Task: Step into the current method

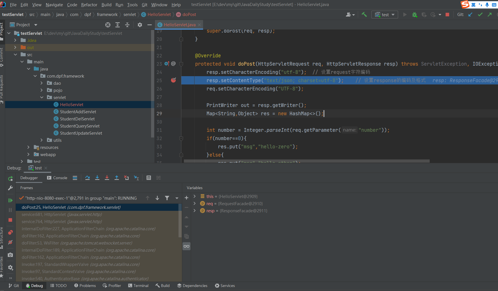Action: point(97,178)
